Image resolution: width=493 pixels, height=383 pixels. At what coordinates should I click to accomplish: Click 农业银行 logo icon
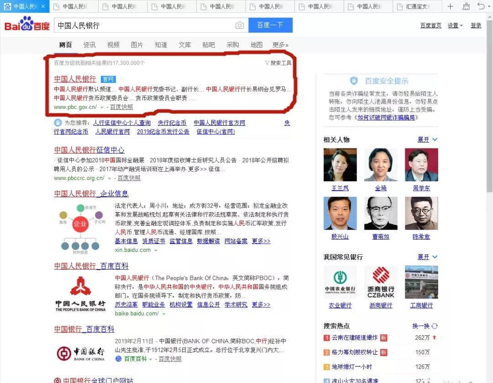(340, 282)
